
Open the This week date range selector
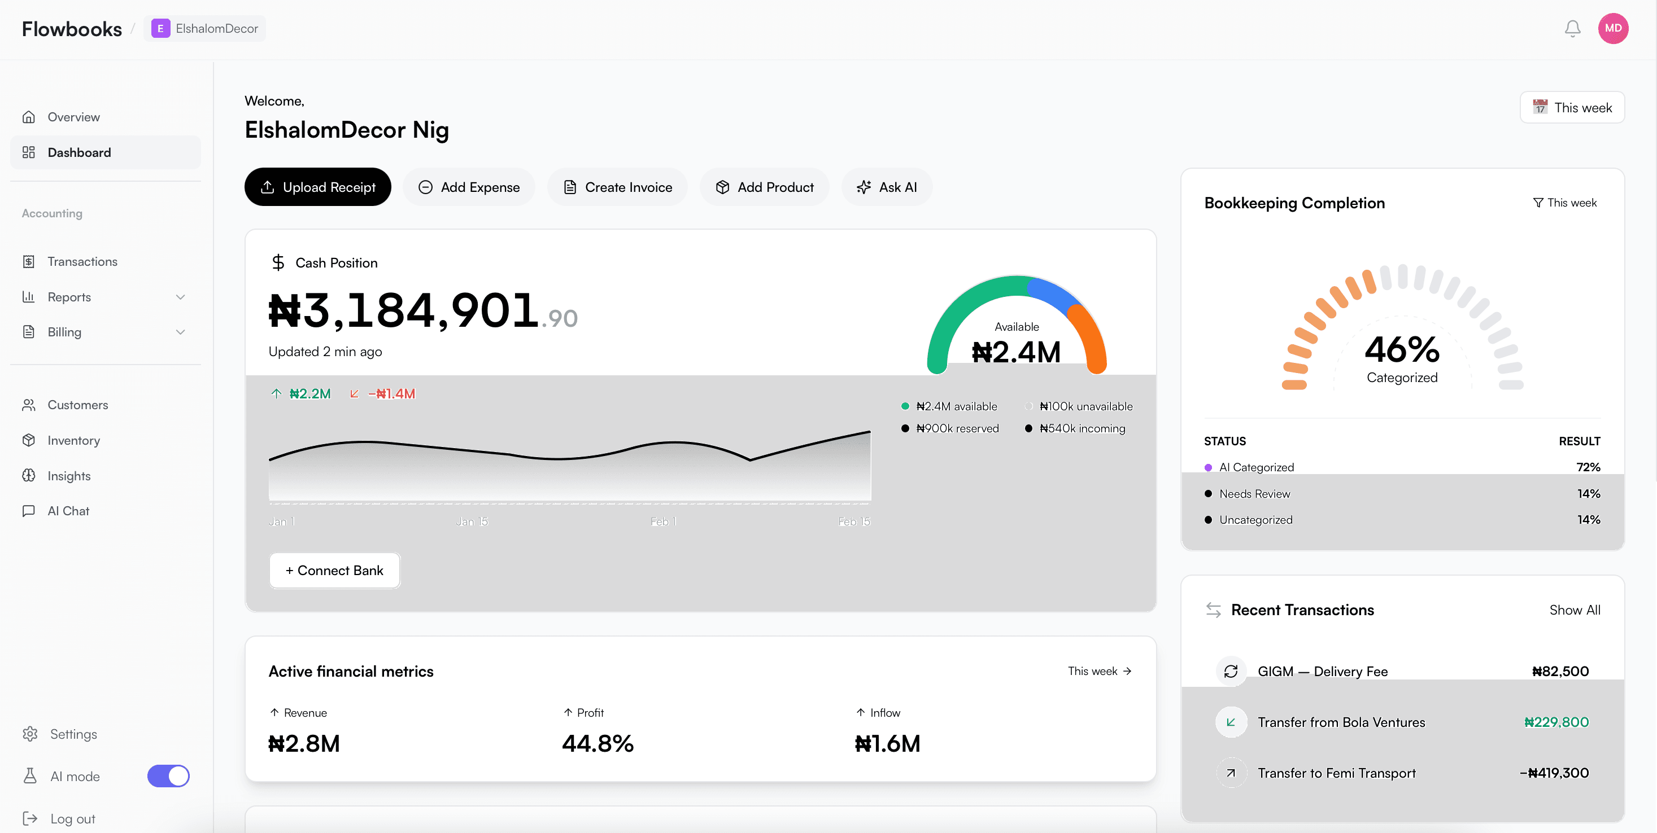[x=1572, y=107]
